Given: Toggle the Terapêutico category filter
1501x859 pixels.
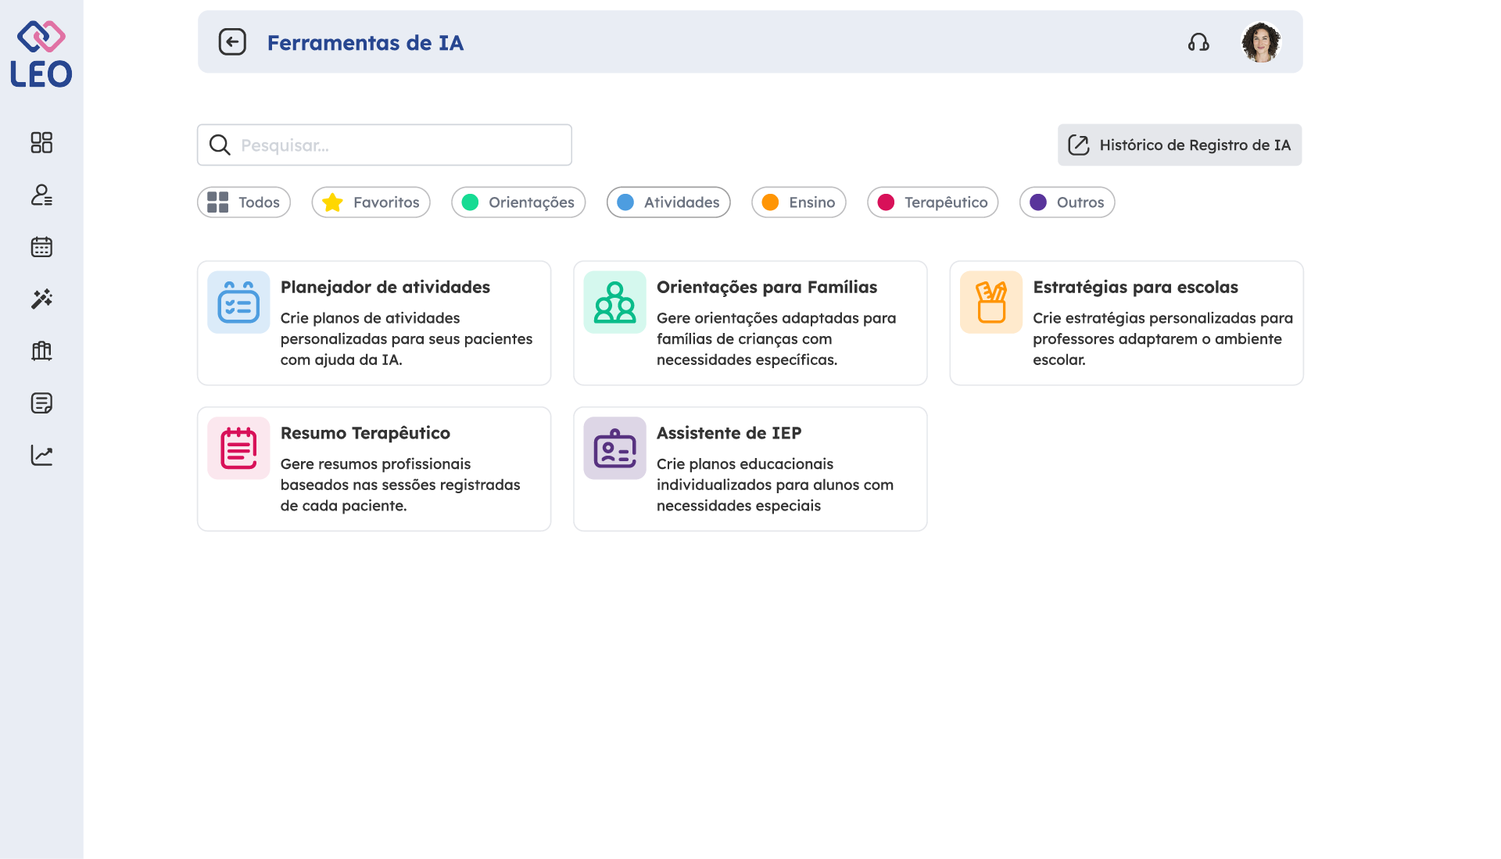Looking at the screenshot, I should [x=933, y=202].
